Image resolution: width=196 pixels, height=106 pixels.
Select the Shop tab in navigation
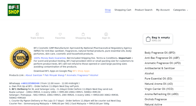(108, 10)
